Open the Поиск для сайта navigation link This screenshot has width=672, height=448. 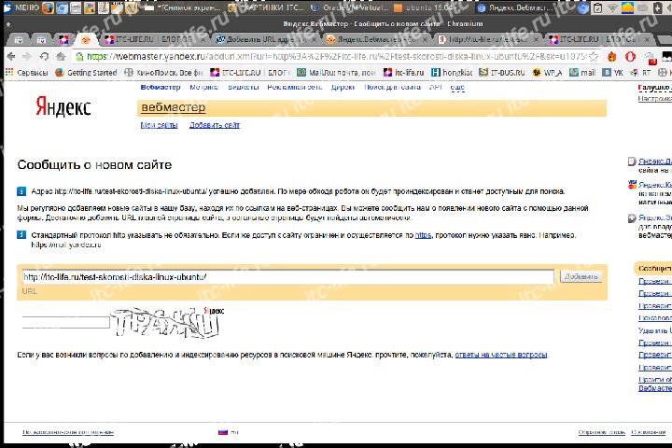point(392,87)
